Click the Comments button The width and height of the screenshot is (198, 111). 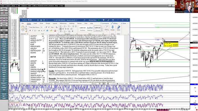[x=105, y=24]
